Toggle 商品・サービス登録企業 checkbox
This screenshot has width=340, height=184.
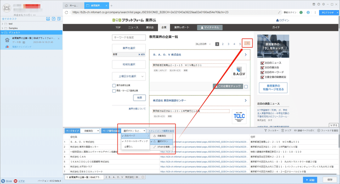pyautogui.click(x=114, y=91)
